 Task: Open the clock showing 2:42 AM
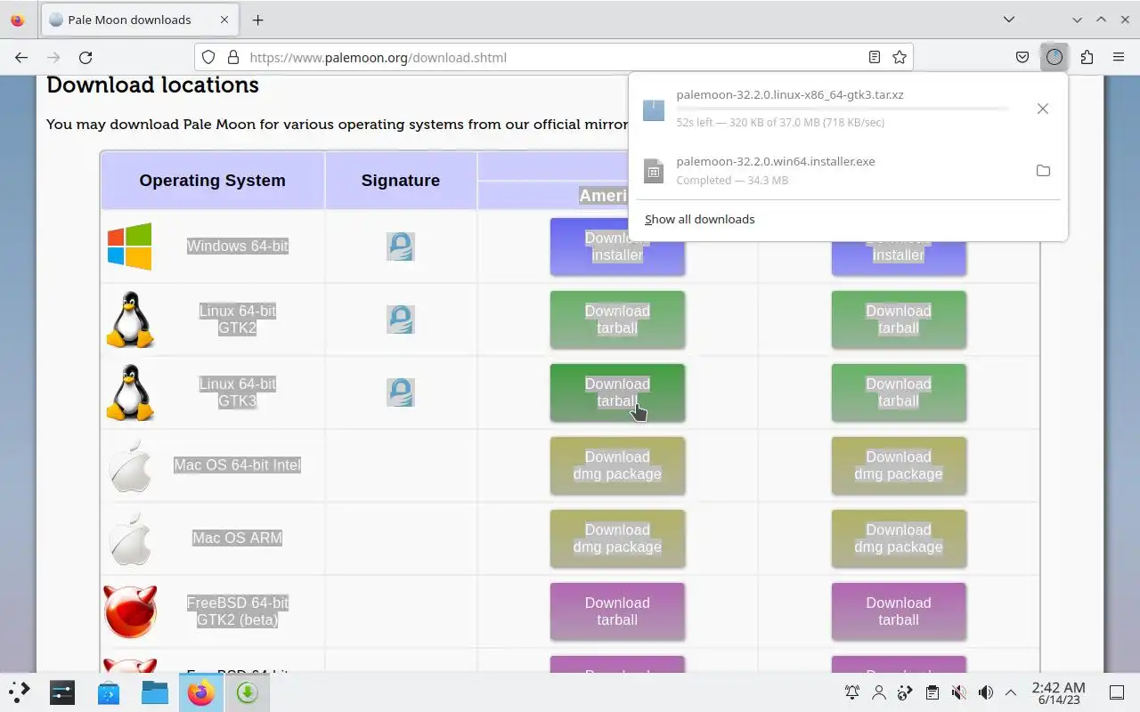click(1058, 692)
